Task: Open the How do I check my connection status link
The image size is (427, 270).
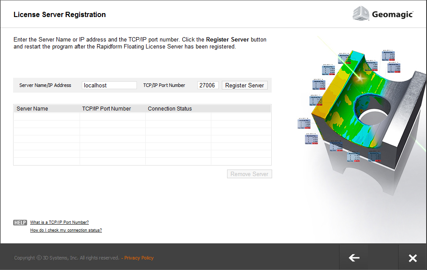Action: click(x=66, y=230)
